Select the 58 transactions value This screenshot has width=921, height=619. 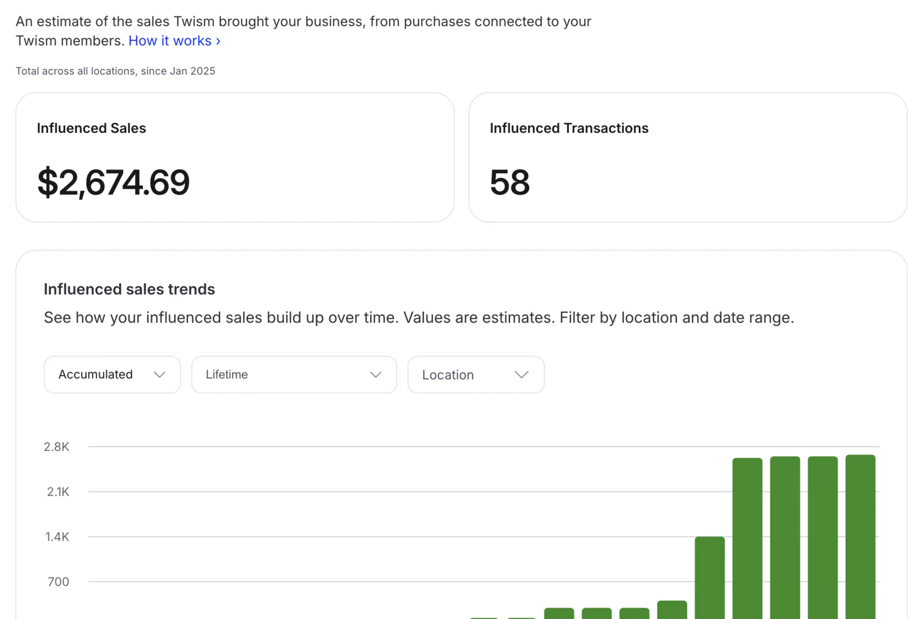pyautogui.click(x=509, y=182)
